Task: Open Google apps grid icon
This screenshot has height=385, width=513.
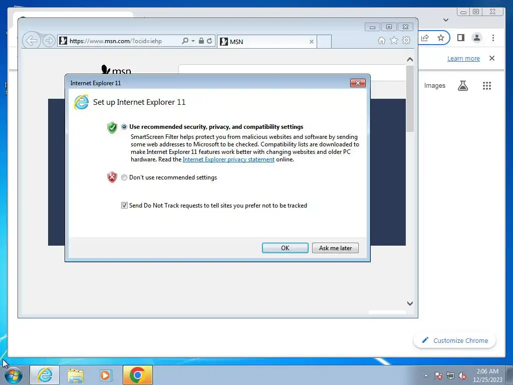Action: coord(487,85)
